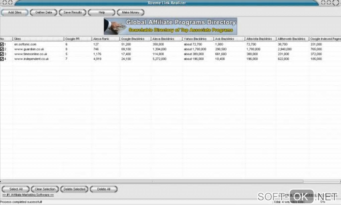Click the Select All button
The image size is (341, 205).
point(16,189)
